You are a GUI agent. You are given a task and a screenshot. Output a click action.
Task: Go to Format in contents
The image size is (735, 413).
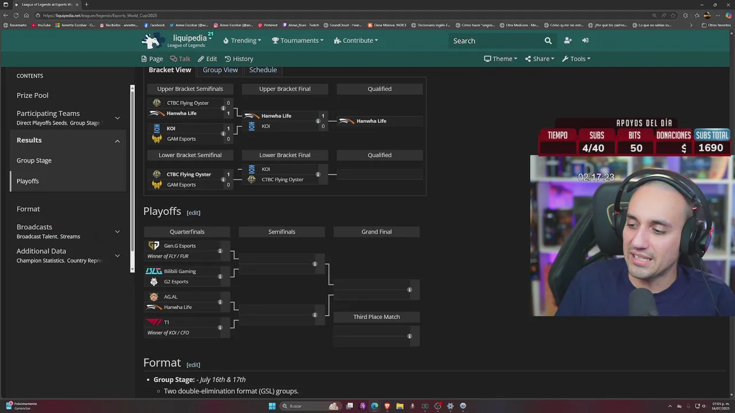coord(28,209)
